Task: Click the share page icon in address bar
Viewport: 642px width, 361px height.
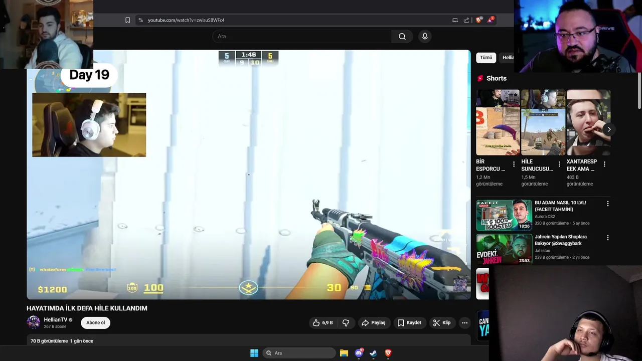Action: (x=466, y=20)
